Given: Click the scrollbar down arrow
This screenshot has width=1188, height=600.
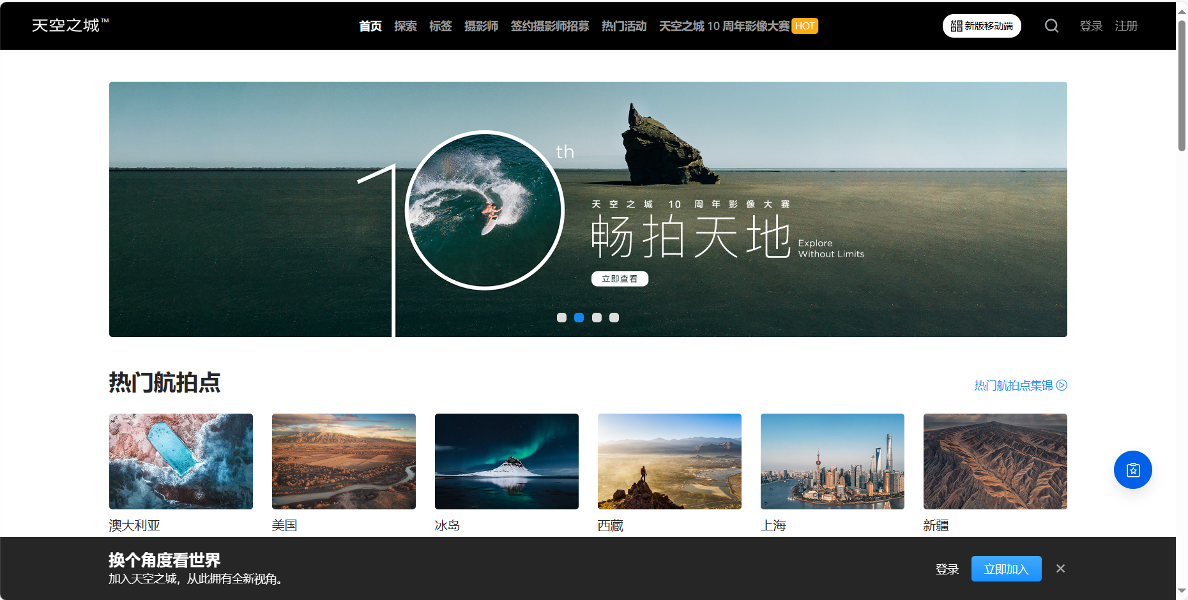Looking at the screenshot, I should click(1182, 592).
